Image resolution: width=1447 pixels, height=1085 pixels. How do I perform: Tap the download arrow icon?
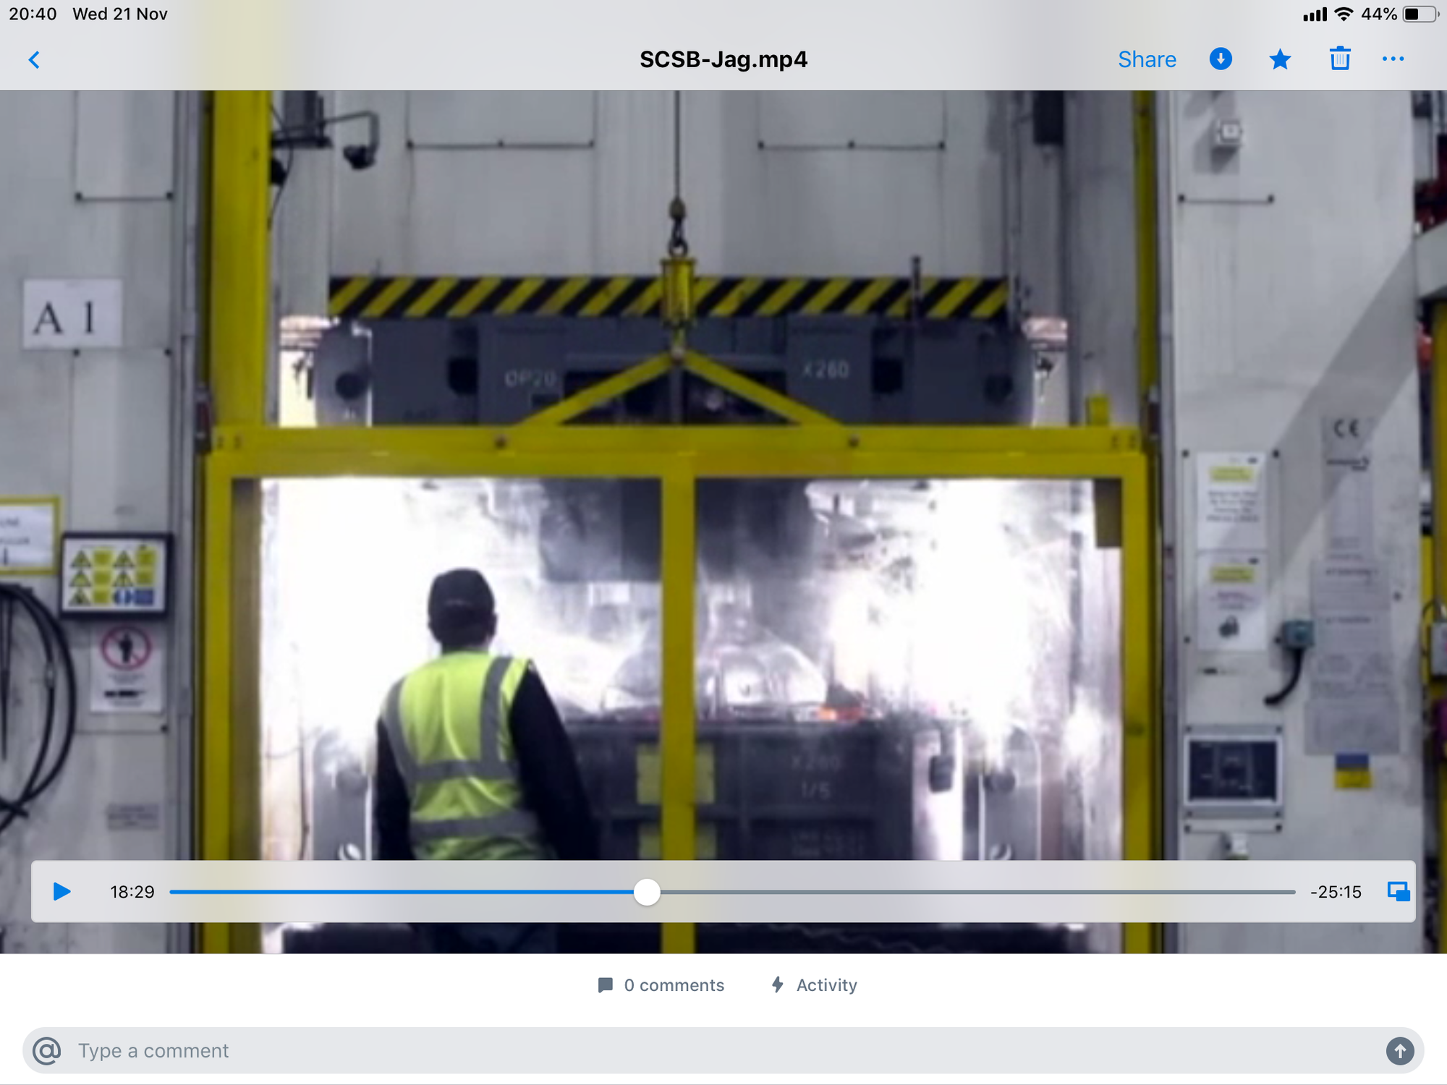pyautogui.click(x=1221, y=59)
